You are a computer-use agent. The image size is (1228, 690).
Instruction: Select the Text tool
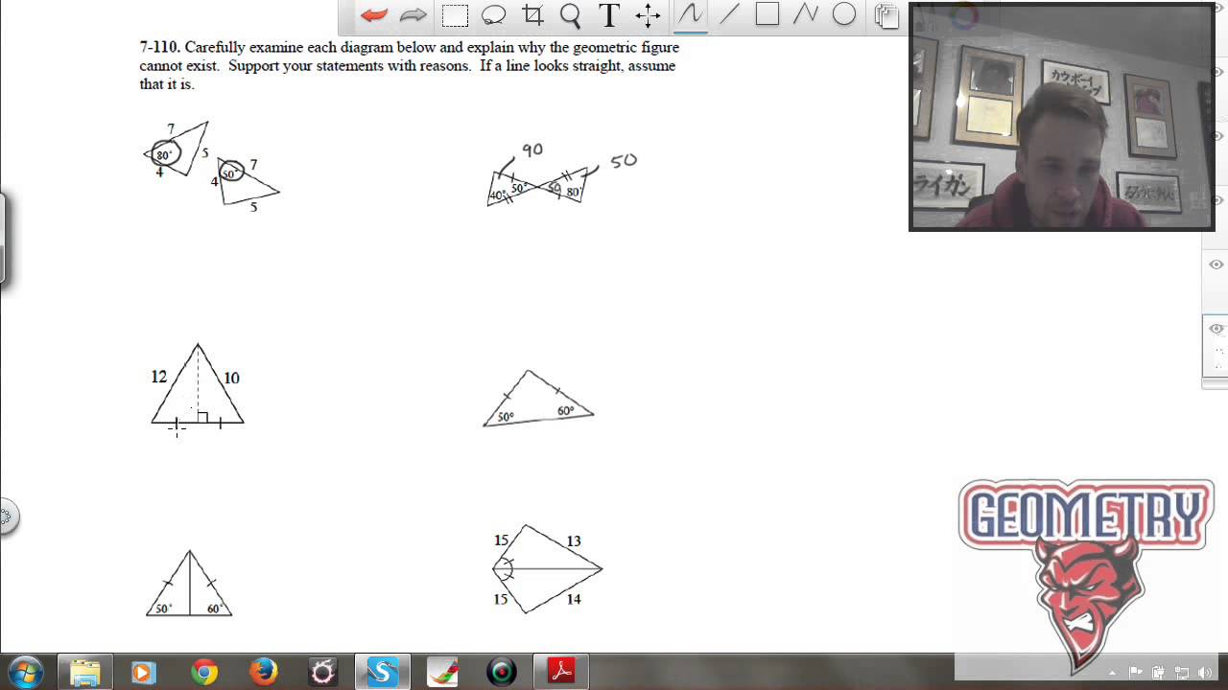[608, 14]
